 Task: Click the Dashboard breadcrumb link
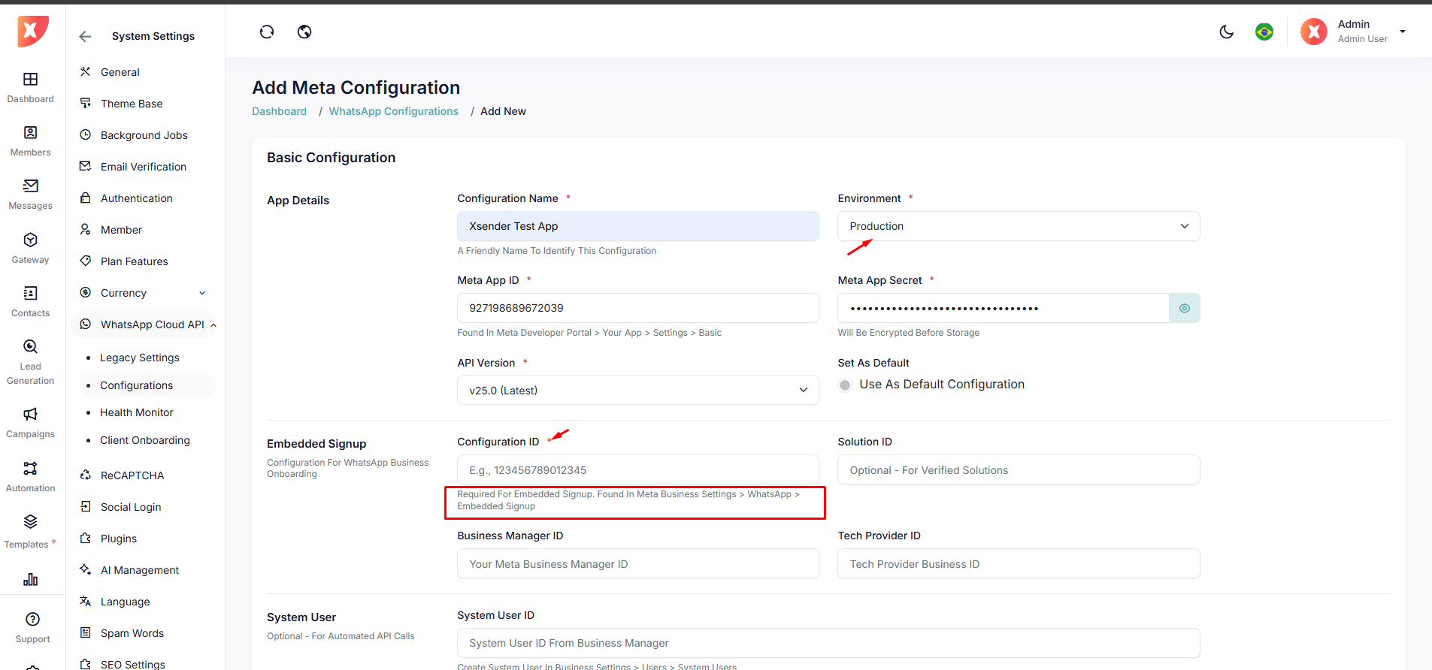[279, 111]
